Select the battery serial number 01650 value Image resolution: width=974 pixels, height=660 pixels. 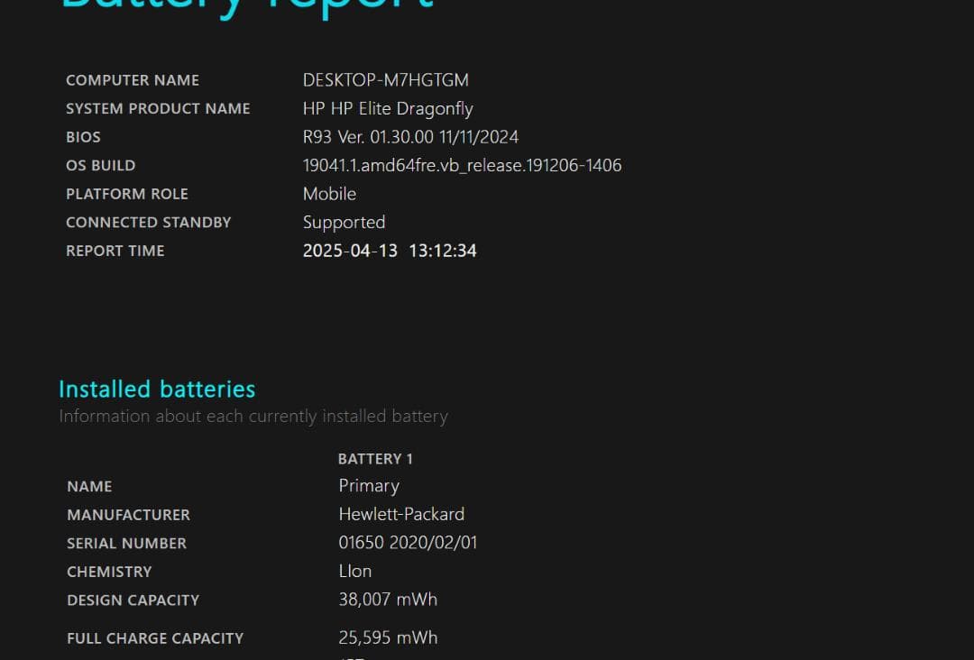tap(408, 543)
